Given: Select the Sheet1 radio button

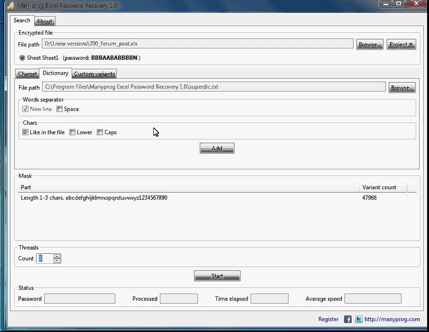Looking at the screenshot, I should [22, 58].
